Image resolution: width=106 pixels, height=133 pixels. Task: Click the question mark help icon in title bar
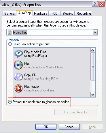tap(95, 4)
